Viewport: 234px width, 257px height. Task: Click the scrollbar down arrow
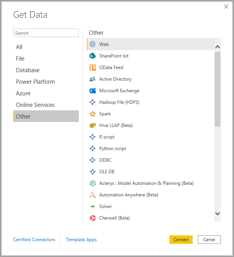pos(217,213)
